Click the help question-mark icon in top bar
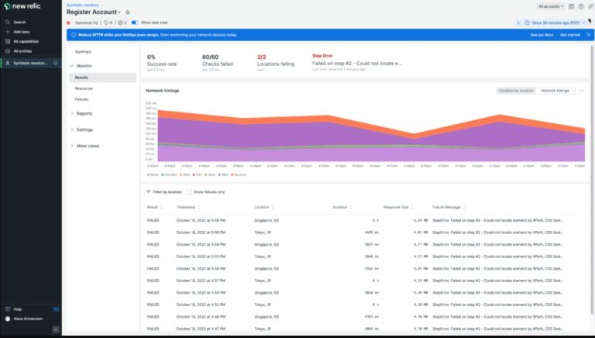This screenshot has width=595, height=338. (x=581, y=6)
